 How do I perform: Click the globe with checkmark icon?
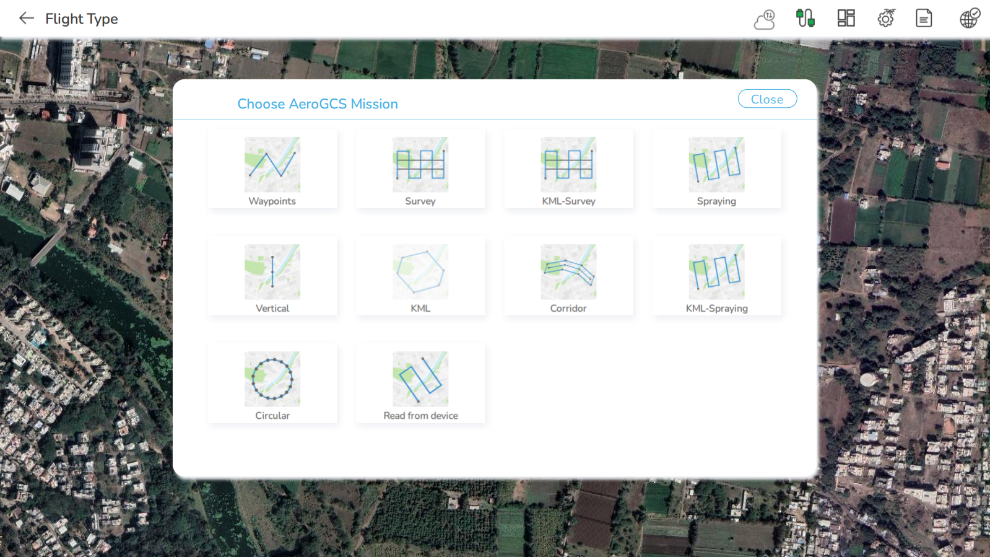[970, 19]
